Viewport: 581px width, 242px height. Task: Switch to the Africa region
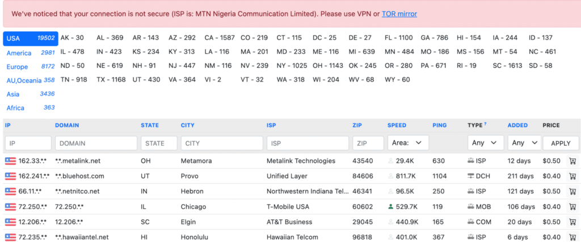(x=31, y=107)
